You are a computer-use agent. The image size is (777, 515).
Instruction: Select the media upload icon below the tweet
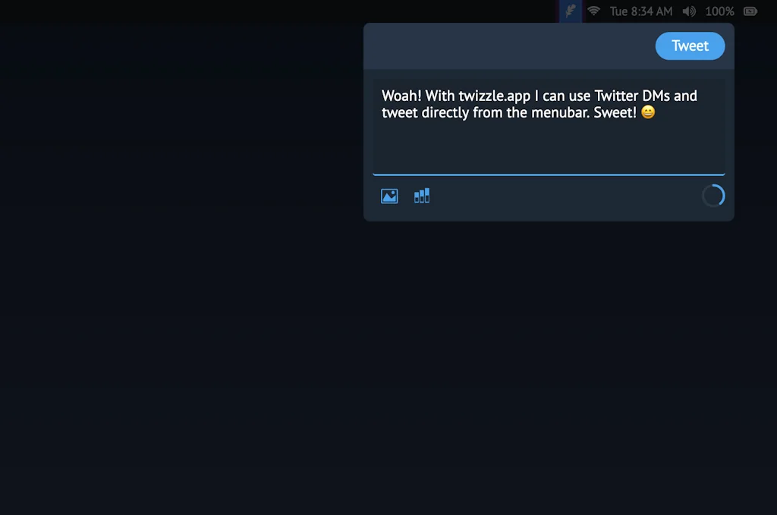(388, 195)
